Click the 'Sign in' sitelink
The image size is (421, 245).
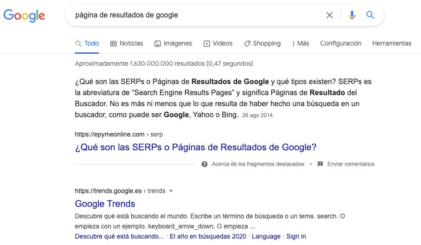tap(296, 236)
